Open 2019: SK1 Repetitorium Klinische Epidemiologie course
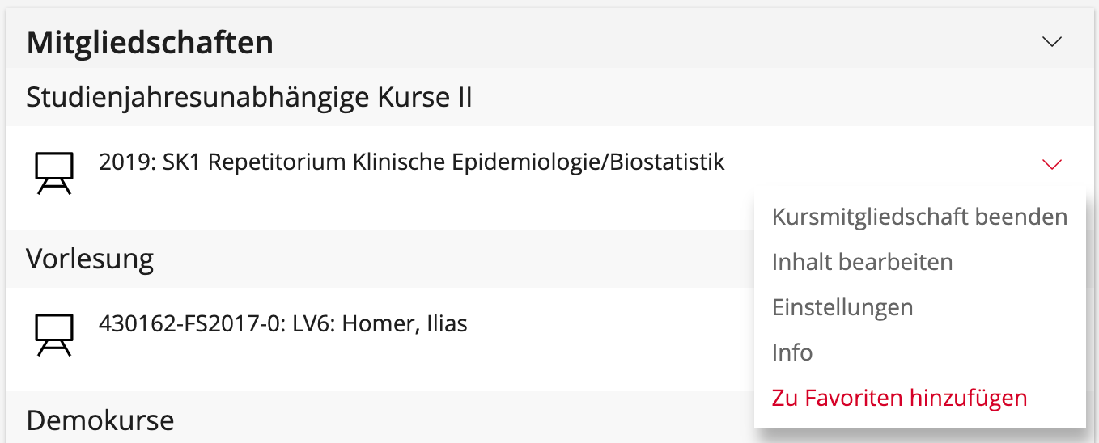 (412, 162)
